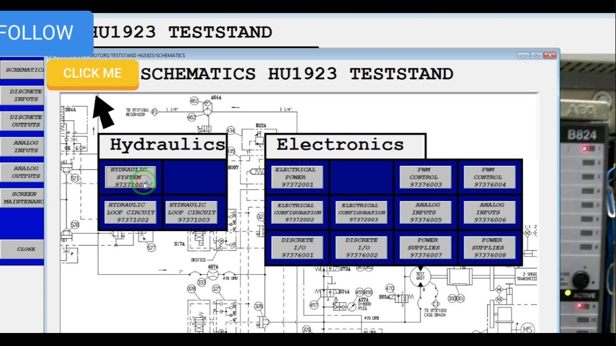
Task: Select ANALOG INPUTS in the left sidebar
Action: (x=22, y=147)
